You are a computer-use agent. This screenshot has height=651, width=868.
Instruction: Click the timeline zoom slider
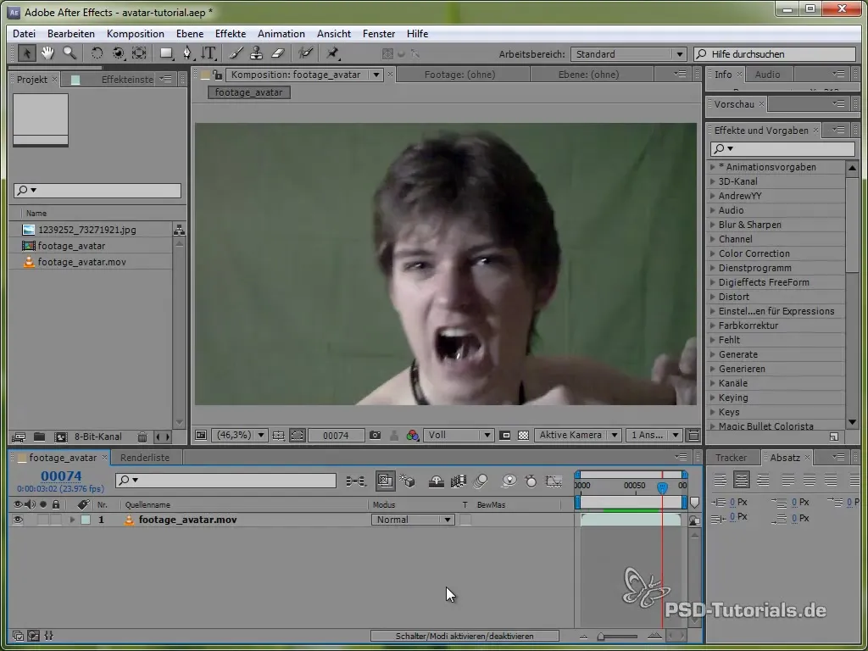(602, 636)
